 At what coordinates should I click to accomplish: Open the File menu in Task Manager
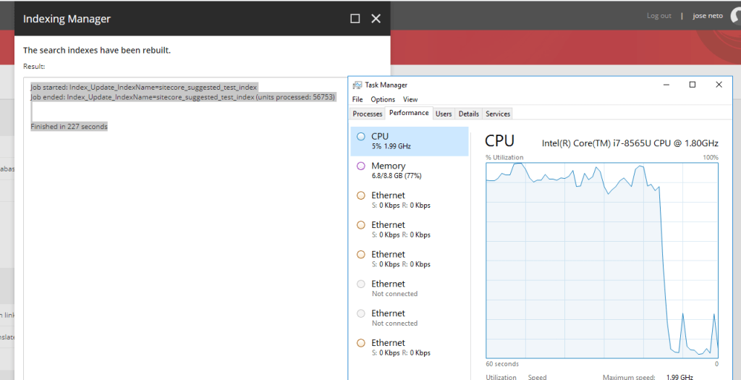[357, 99]
